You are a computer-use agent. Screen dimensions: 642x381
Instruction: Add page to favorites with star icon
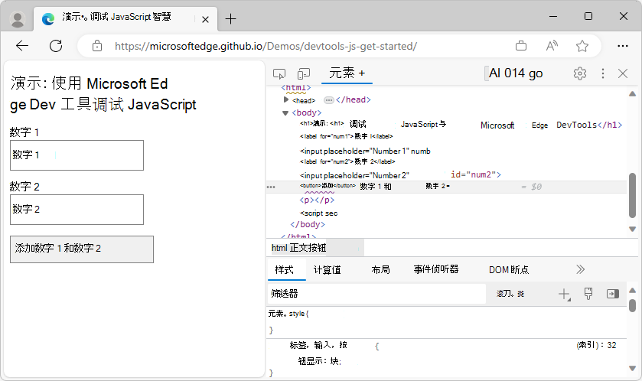coord(582,46)
